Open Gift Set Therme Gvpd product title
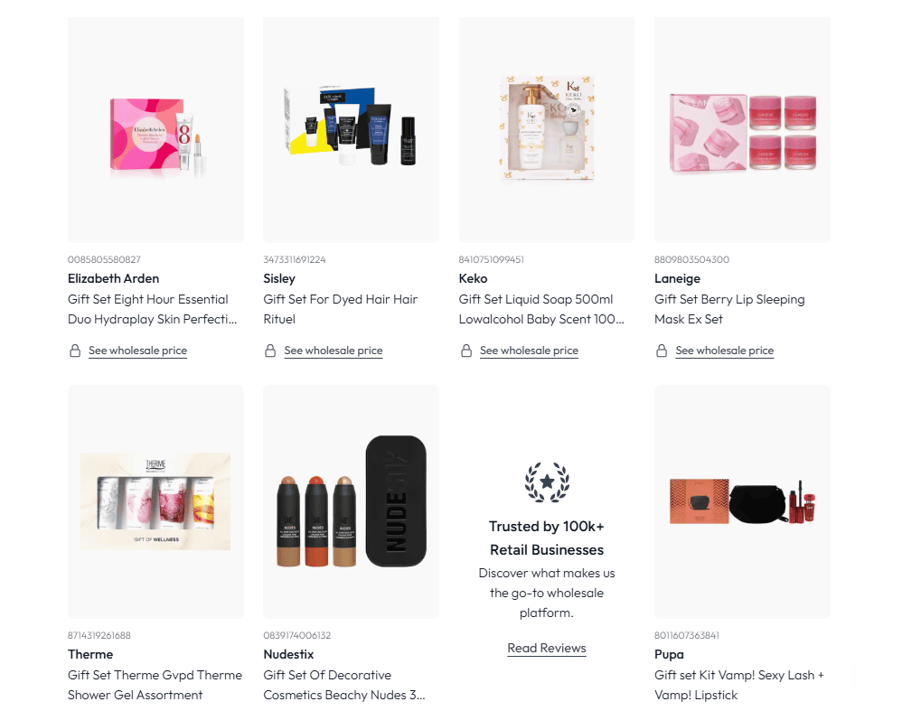The height and width of the screenshot is (711, 902). pos(155,685)
